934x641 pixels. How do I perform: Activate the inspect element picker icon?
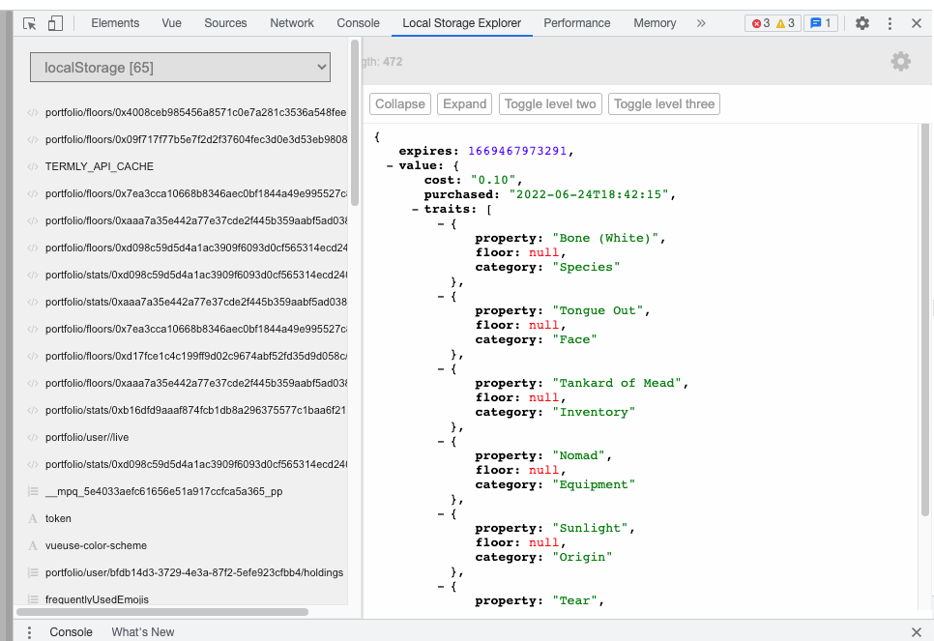pos(29,23)
